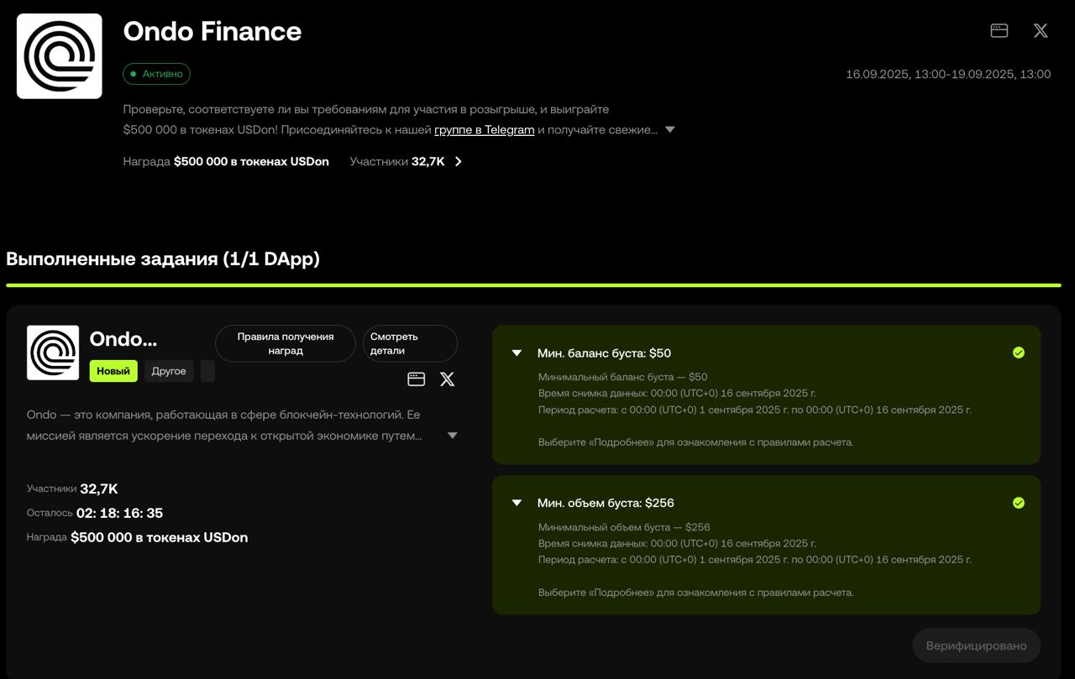Click the Верифицировано button

pos(976,645)
